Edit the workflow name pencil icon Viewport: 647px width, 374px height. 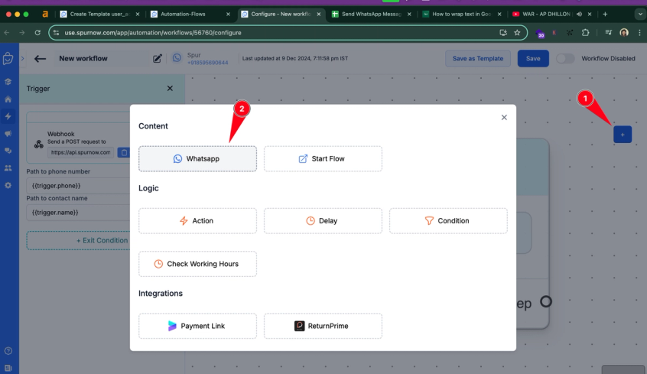coord(158,59)
